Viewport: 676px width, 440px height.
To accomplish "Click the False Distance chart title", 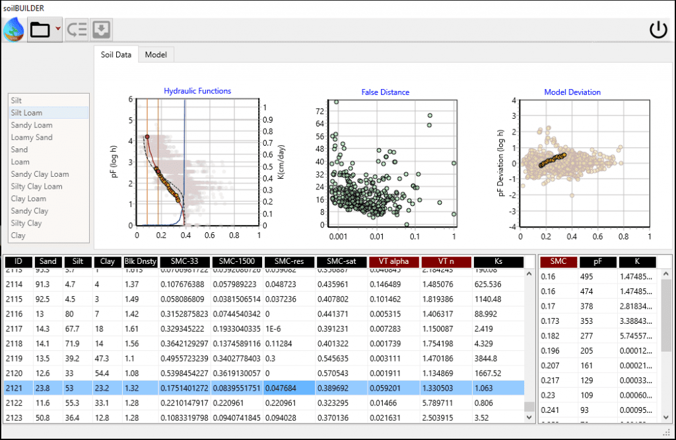I will pos(385,92).
